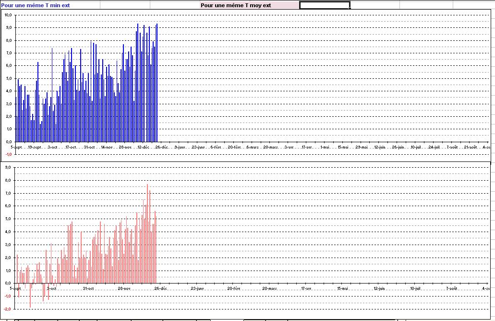Click the 24-juil date label on the top chart

[435, 147]
